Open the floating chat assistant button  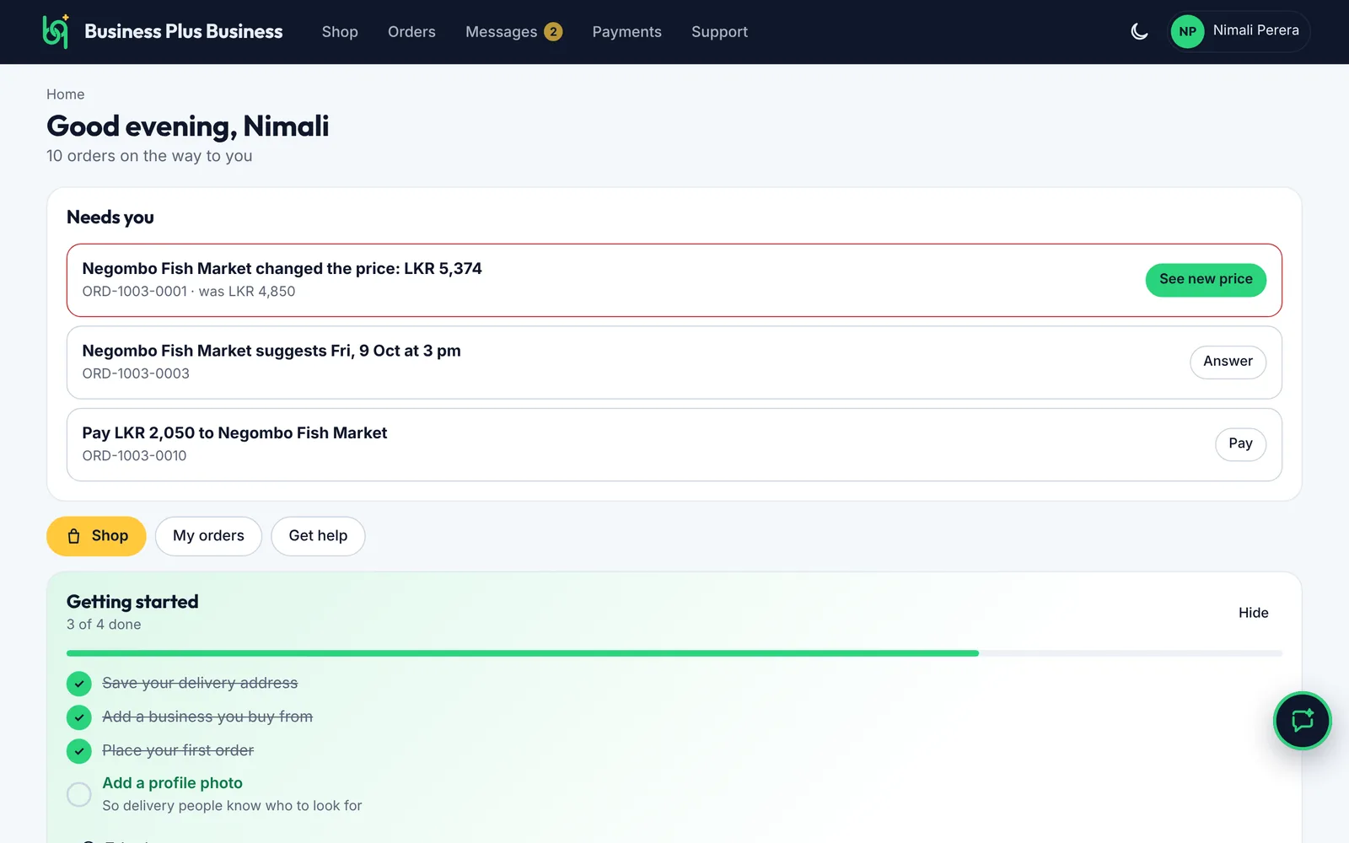pyautogui.click(x=1302, y=721)
